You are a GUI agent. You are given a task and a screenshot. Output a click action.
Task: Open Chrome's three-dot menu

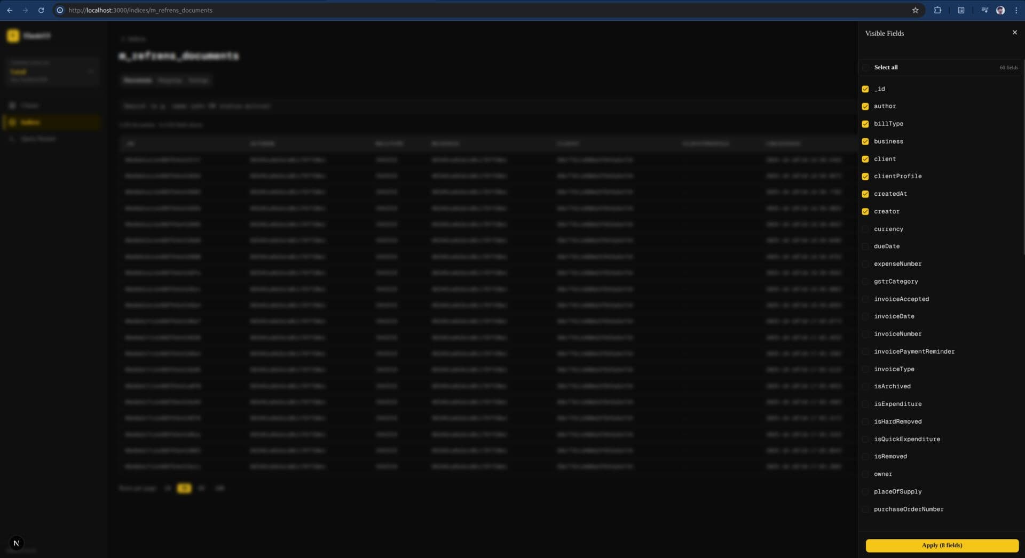pyautogui.click(x=1016, y=10)
